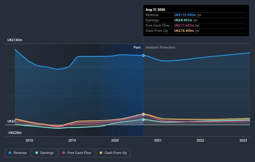Screen dimensions: 255x162
Task: Click the Analysts Forecasts label
Action: click(161, 47)
